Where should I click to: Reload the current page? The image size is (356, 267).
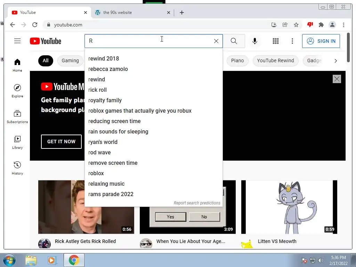tap(35, 25)
